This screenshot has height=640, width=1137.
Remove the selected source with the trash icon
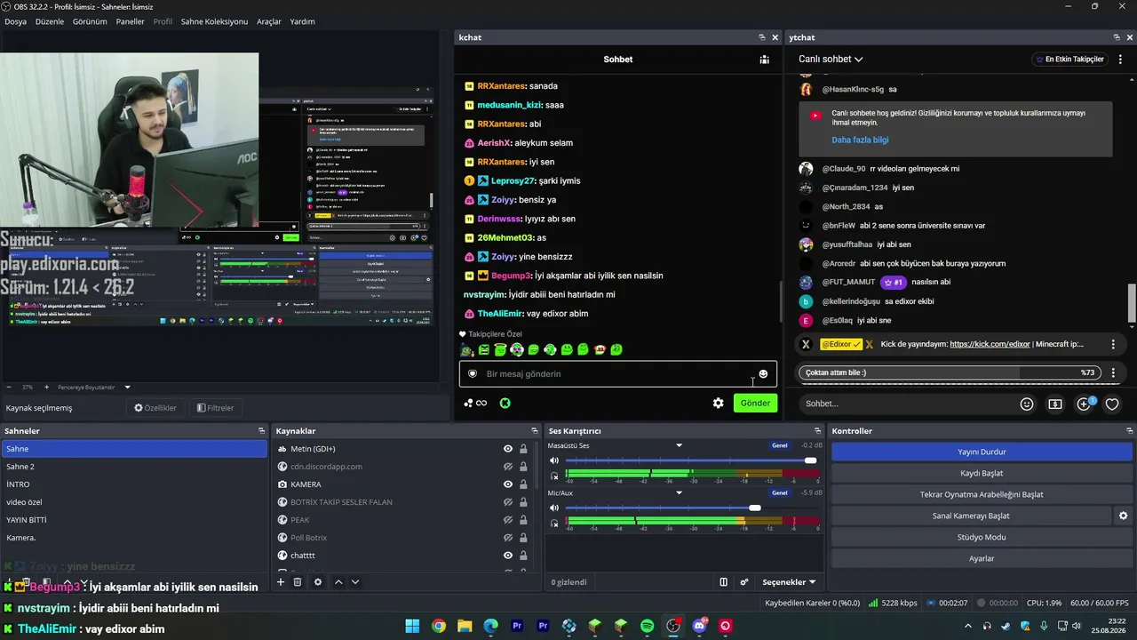(298, 582)
